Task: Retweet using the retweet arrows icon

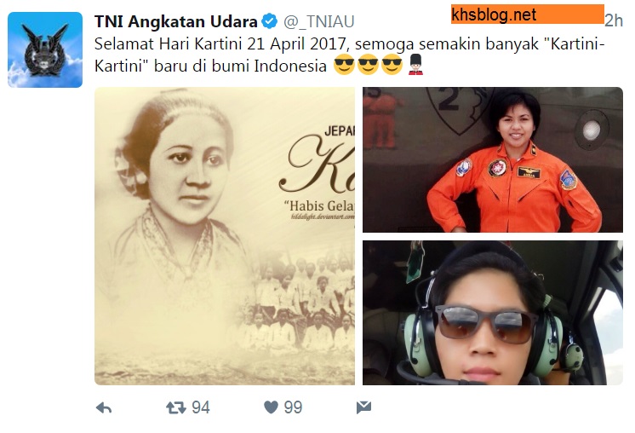Action: [x=175, y=407]
